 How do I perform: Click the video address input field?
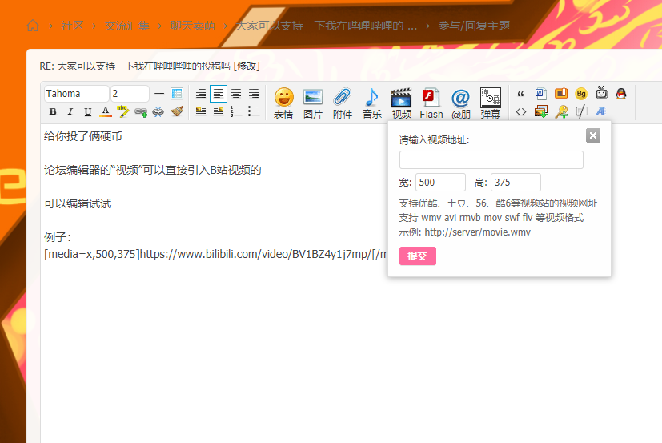(491, 160)
